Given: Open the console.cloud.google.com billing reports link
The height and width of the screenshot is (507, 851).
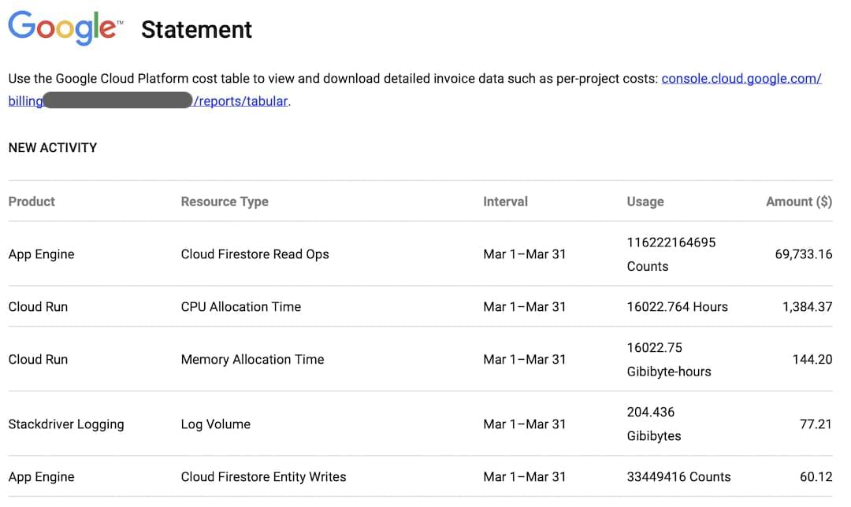Looking at the screenshot, I should [741, 78].
